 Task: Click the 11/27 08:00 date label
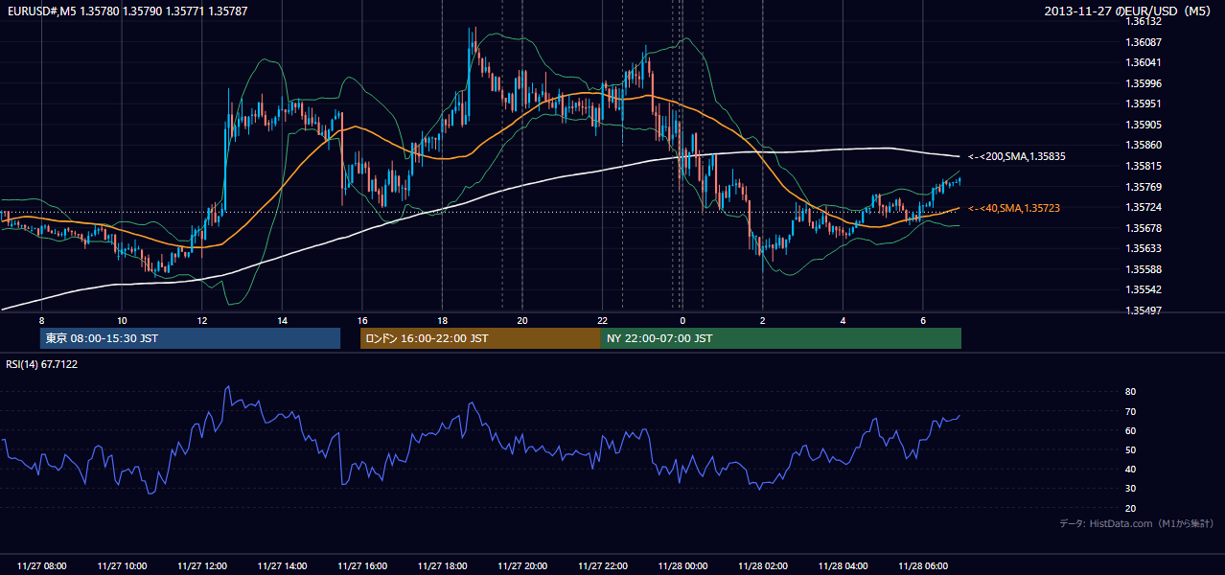point(42,566)
